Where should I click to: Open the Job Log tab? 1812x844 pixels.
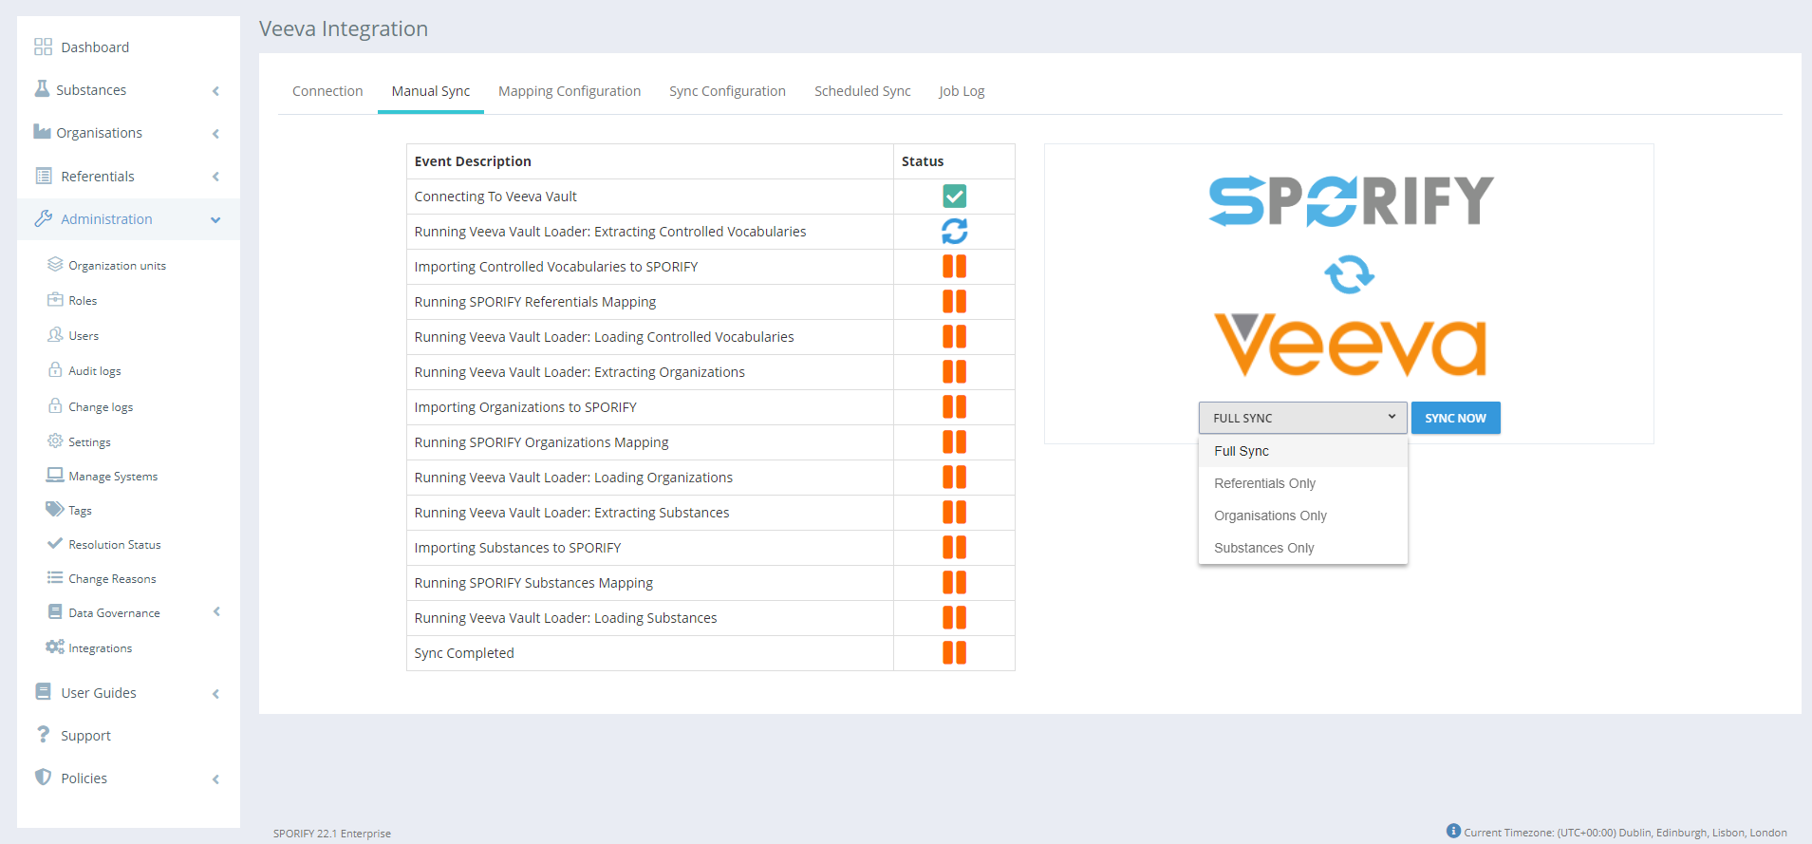(x=962, y=91)
